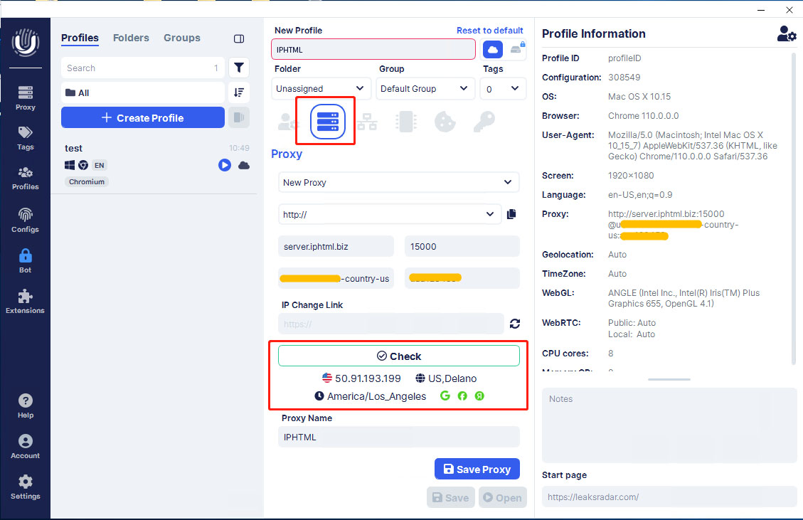Click the IP Change Link field
This screenshot has height=520, width=803.
pyautogui.click(x=390, y=324)
